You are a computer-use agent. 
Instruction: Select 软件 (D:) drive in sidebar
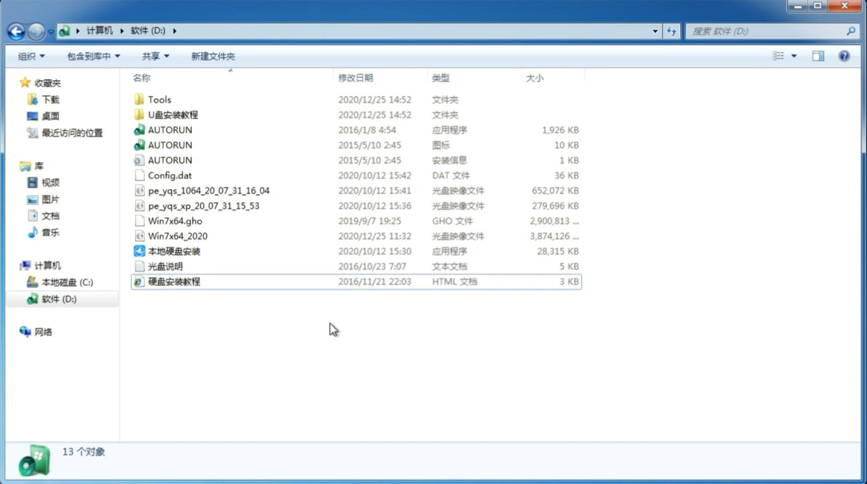tap(59, 299)
